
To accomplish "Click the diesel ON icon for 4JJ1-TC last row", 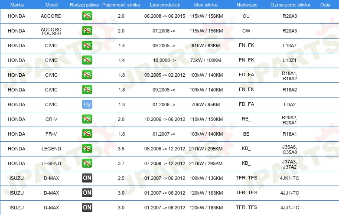I will click(x=87, y=208).
